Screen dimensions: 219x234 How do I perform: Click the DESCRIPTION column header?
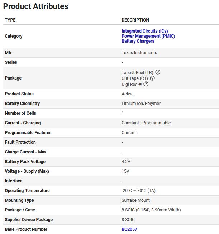click(x=135, y=20)
